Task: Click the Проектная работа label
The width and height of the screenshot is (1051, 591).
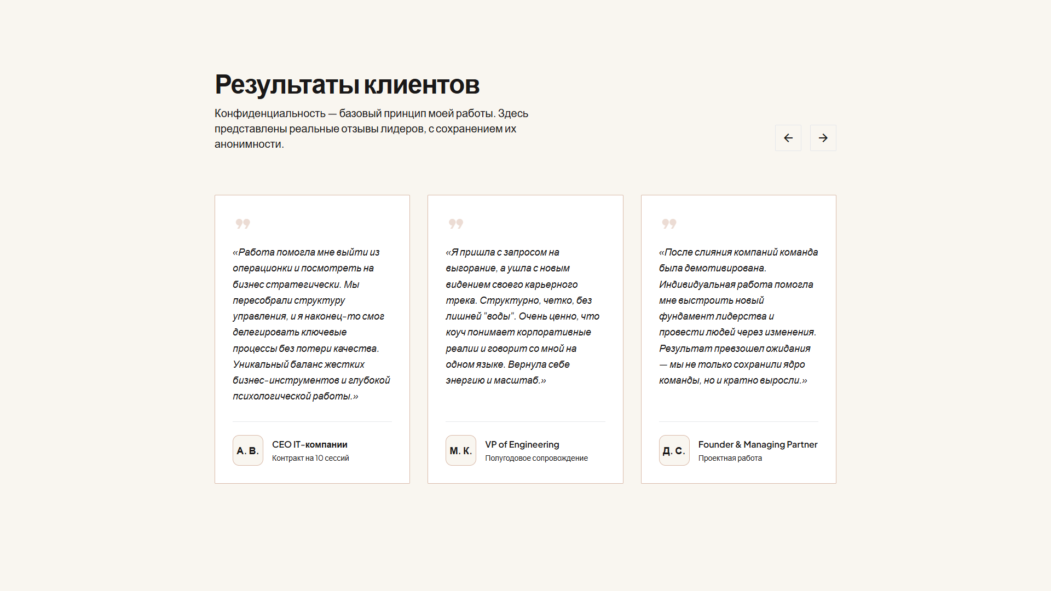Action: pyautogui.click(x=730, y=458)
